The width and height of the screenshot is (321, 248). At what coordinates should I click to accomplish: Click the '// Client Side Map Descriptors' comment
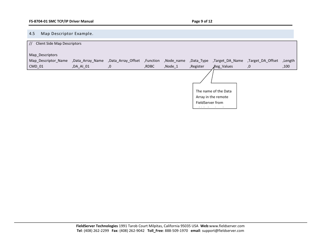click(x=55, y=43)
